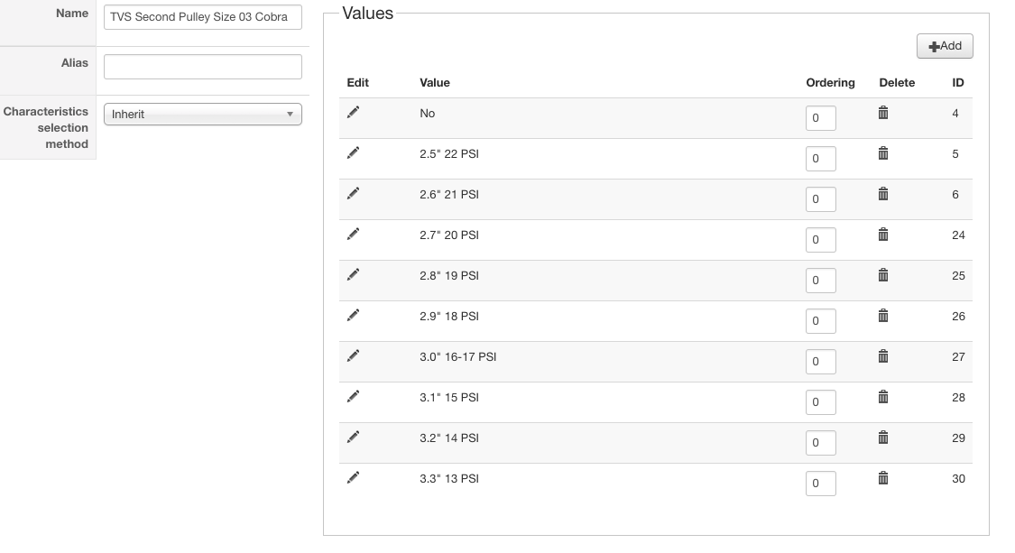Image resolution: width=1015 pixels, height=553 pixels.
Task: Click ordering field for 2.5" 22 PSI
Action: coord(820,159)
